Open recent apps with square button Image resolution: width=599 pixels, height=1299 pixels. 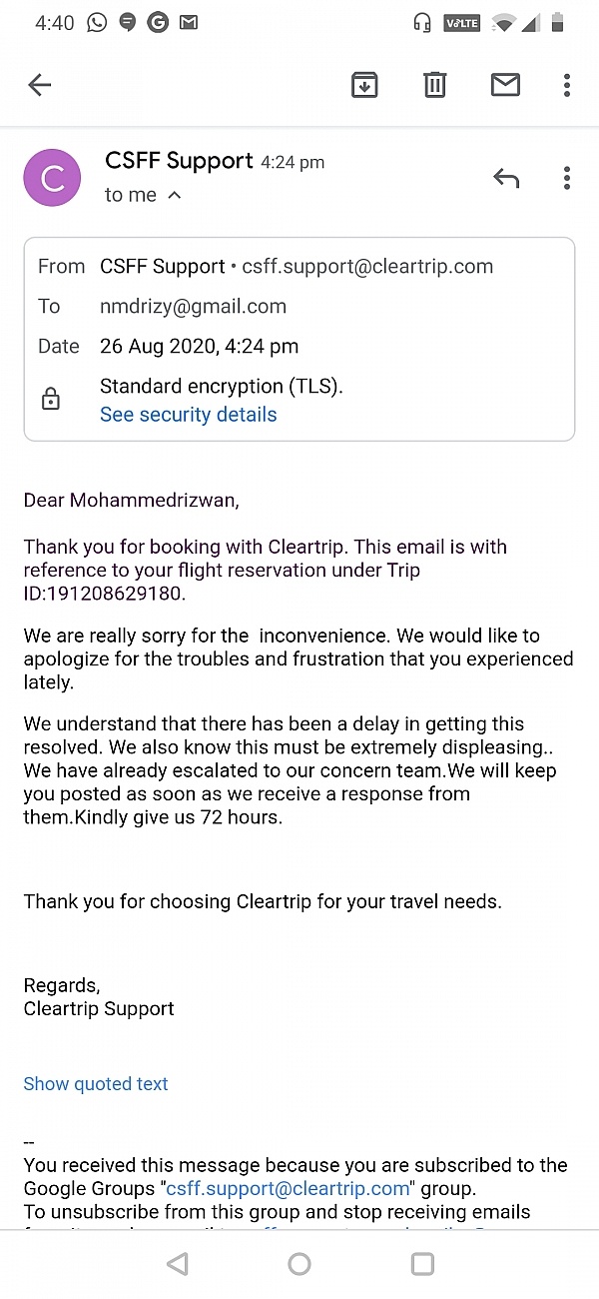(x=422, y=1264)
